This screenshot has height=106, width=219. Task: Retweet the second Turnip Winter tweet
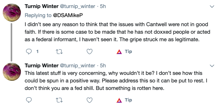pyautogui.click(x=59, y=100)
